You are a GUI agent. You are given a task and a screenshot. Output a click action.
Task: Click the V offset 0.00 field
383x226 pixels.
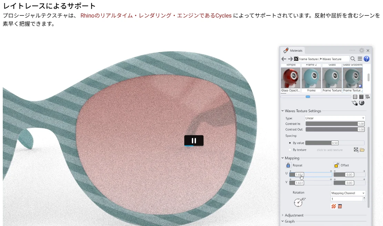tap(349, 183)
